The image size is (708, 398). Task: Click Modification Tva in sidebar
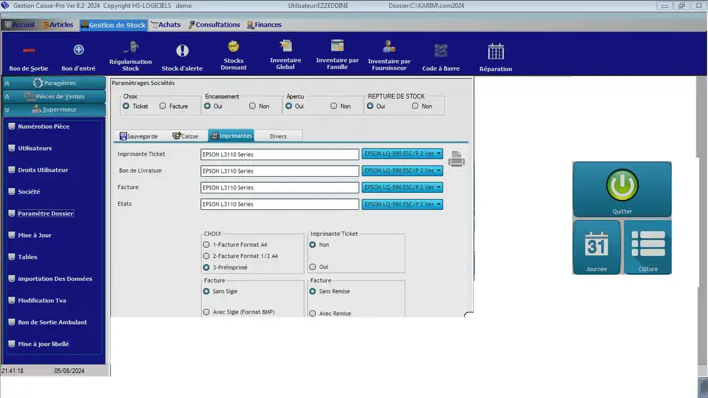[x=42, y=301]
